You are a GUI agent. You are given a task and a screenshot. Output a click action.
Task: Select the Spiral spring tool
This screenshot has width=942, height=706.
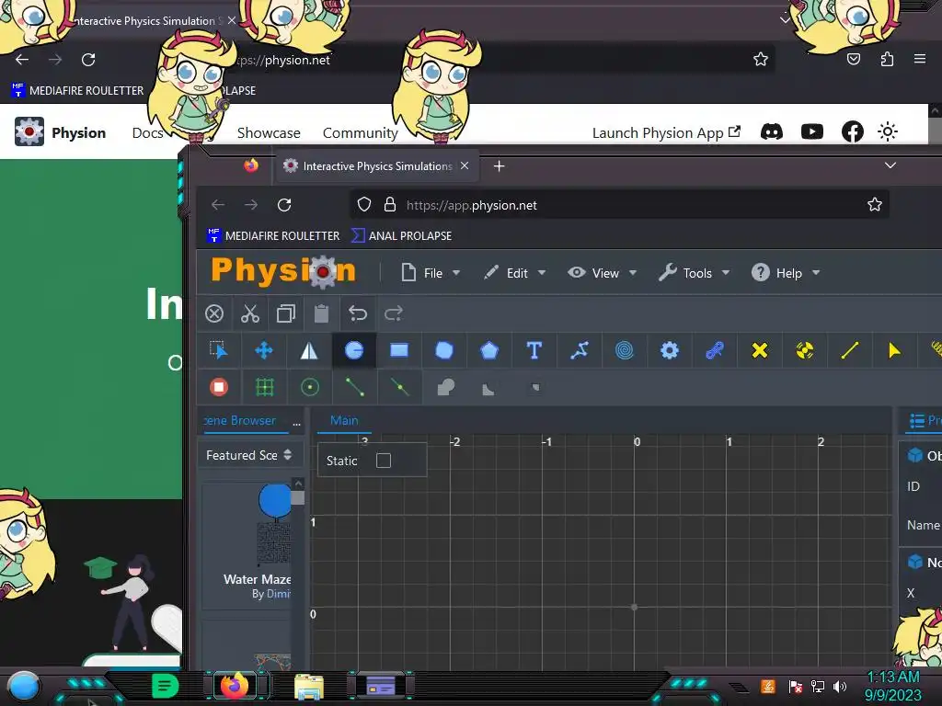(625, 350)
